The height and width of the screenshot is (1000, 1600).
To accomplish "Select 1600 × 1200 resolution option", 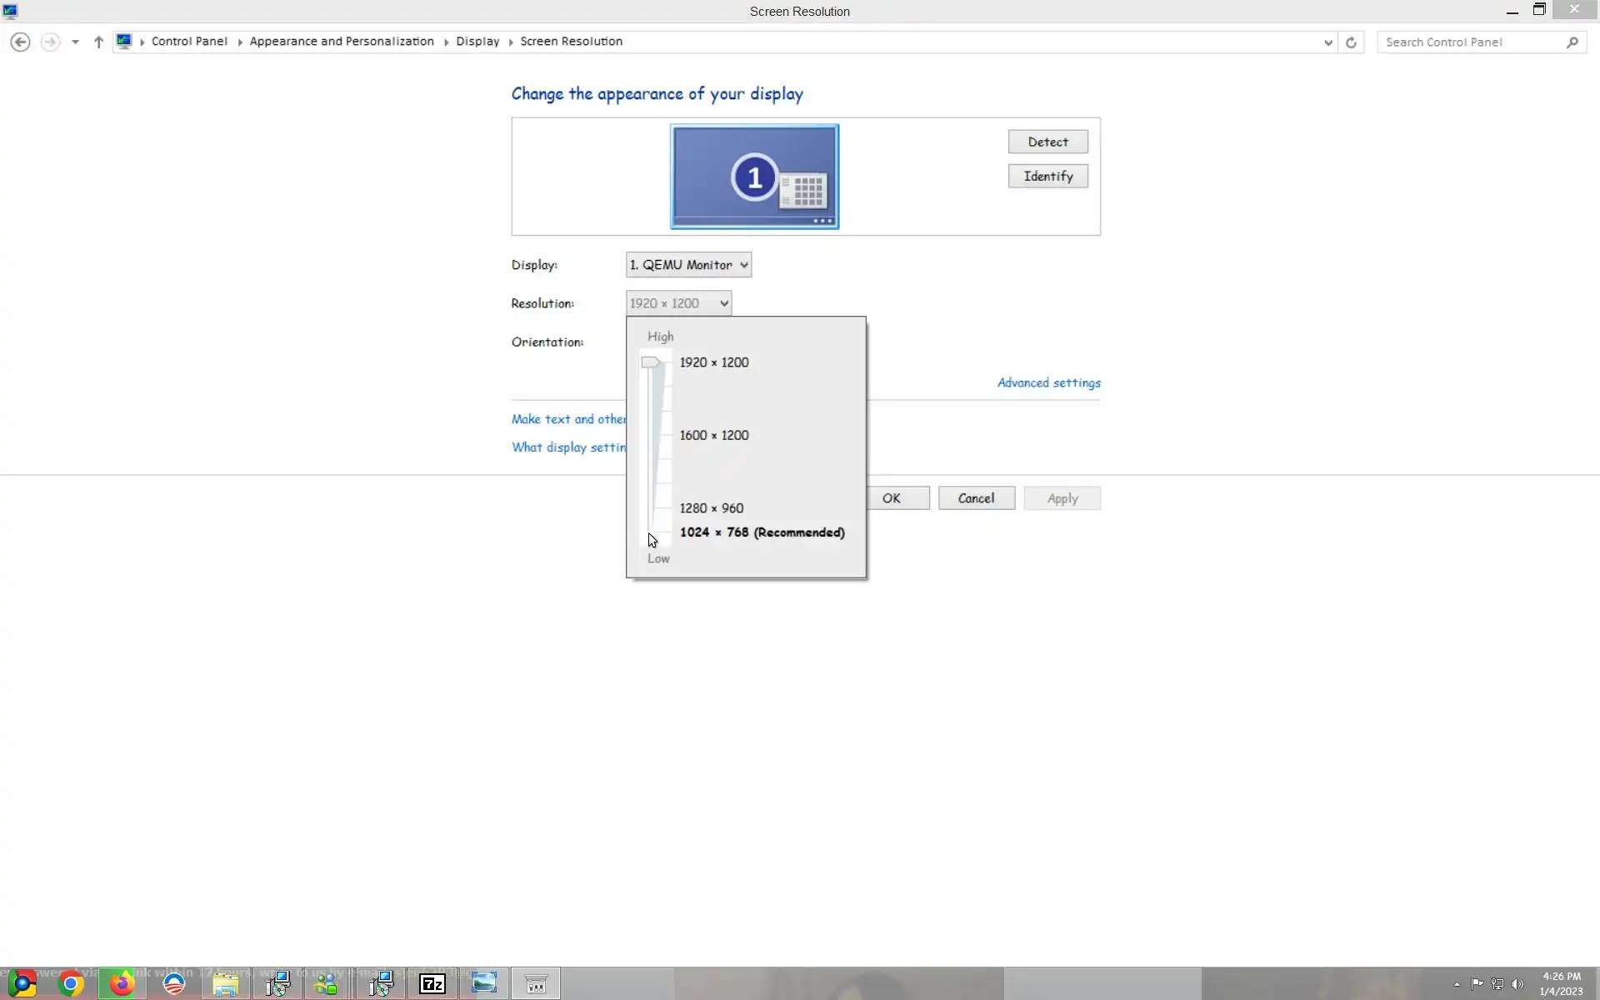I will (713, 435).
